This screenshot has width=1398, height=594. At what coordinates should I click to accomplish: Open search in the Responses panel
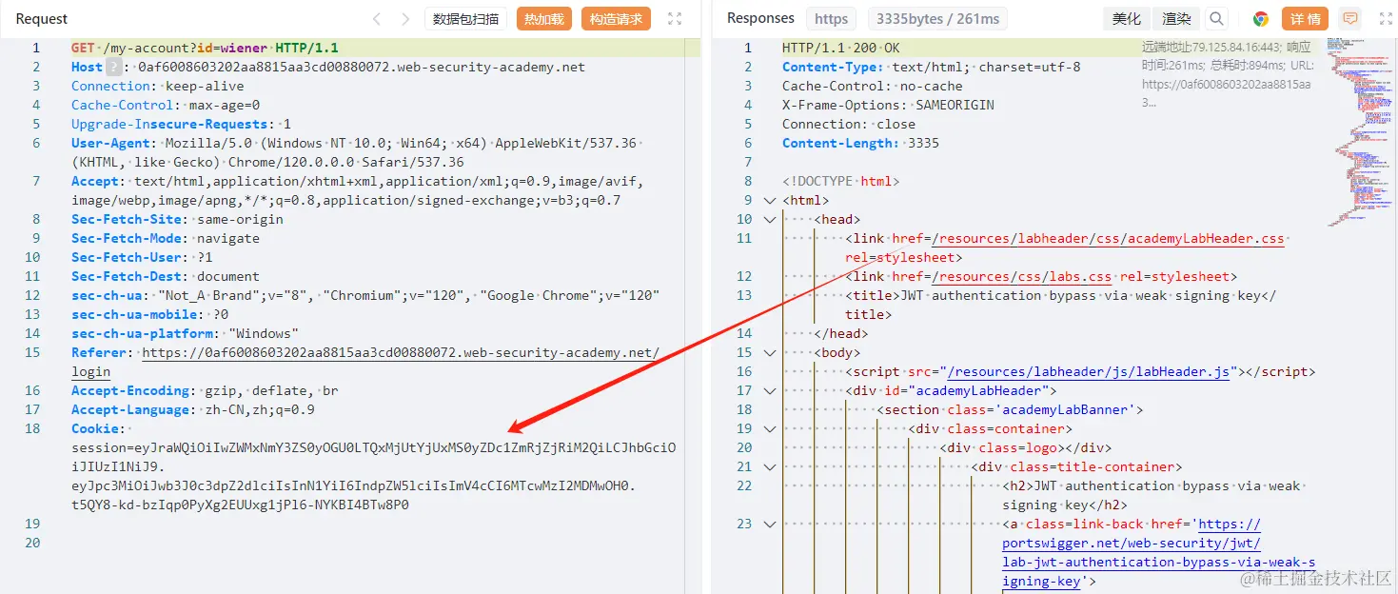click(x=1216, y=19)
